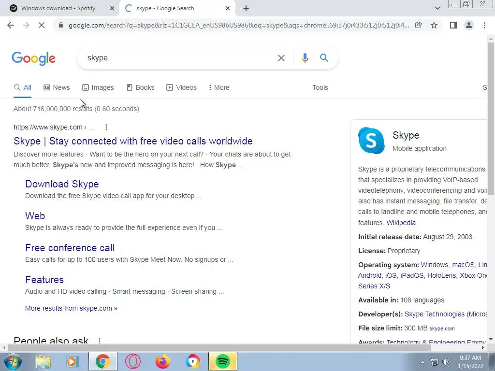Open the Skype Technologies developer link

[446, 314]
